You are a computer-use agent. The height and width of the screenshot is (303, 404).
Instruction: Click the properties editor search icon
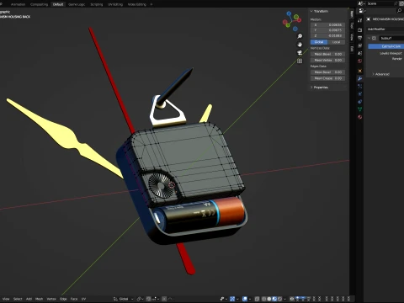tap(399, 11)
